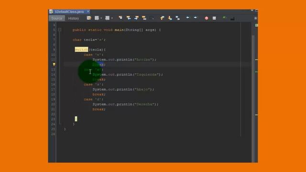Click the public static void main line
The image size is (306, 172).
(x=117, y=30)
